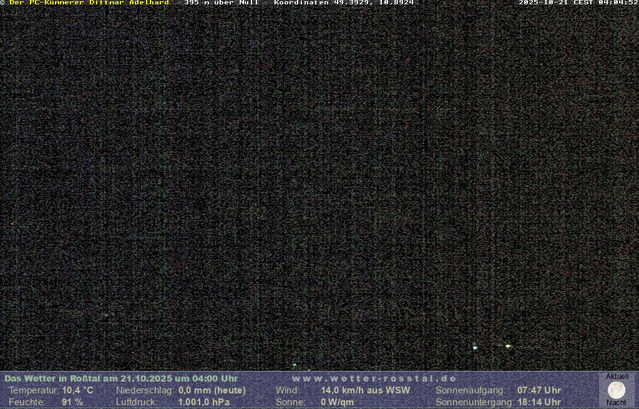639x409 pixels.
Task: Click the Niederschlag value 0,0 mm (heute)
Action: point(212,390)
